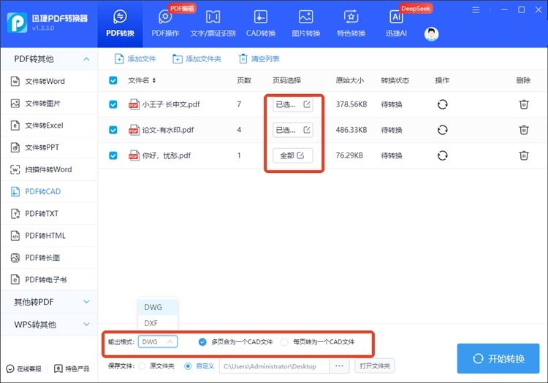The width and height of the screenshot is (548, 383).
Task: Click convert icon for 小王子 长中文.pdf
Action: (x=443, y=104)
